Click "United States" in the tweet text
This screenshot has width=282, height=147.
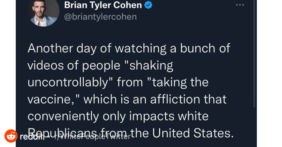[x=192, y=133]
